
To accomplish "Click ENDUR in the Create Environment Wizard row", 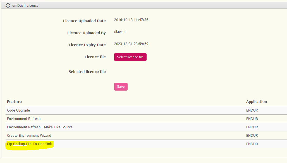I will point(252,136).
